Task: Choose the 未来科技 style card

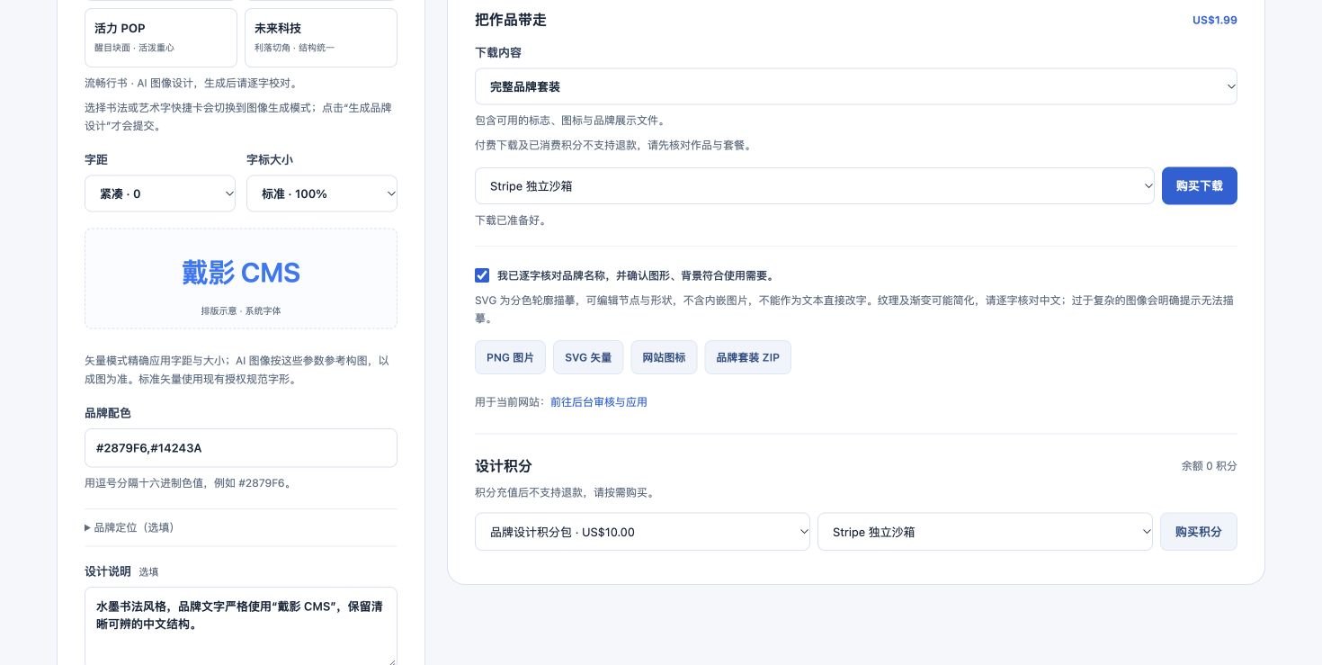Action: click(321, 38)
